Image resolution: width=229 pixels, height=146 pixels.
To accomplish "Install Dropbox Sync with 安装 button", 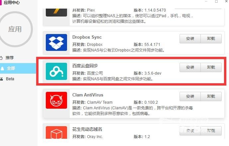I will tap(190, 39).
